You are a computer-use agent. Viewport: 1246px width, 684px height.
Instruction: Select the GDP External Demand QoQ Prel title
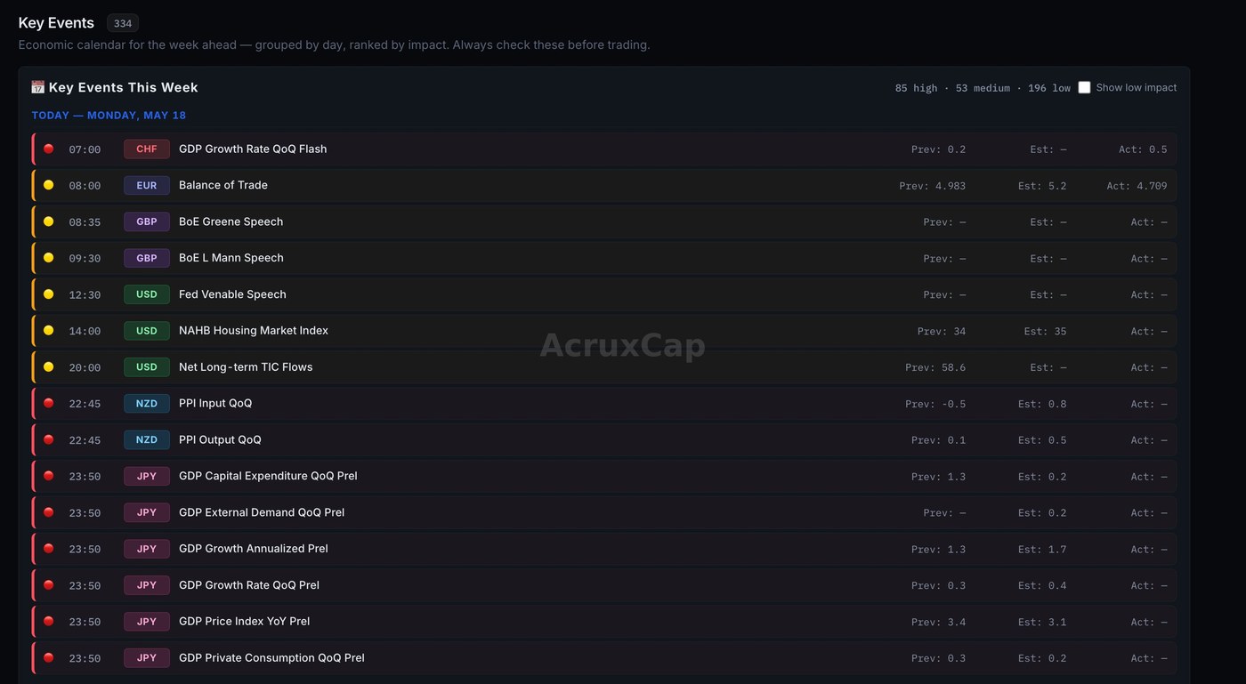pos(262,512)
